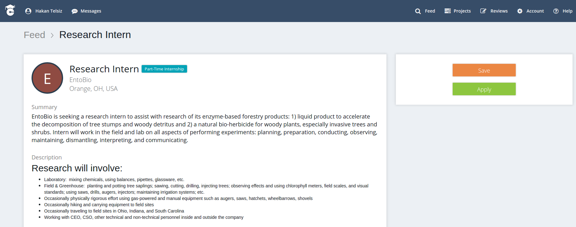Click the Help question mark icon

click(x=556, y=11)
